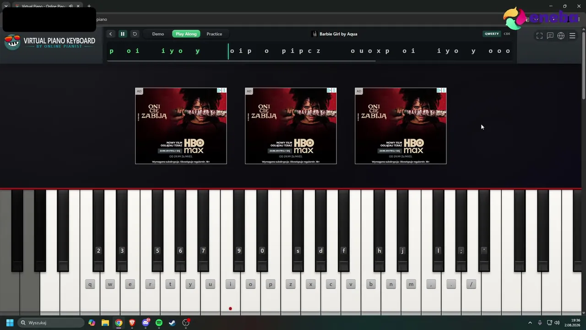
Task: Play the black piano key labeled h
Action: (380, 231)
